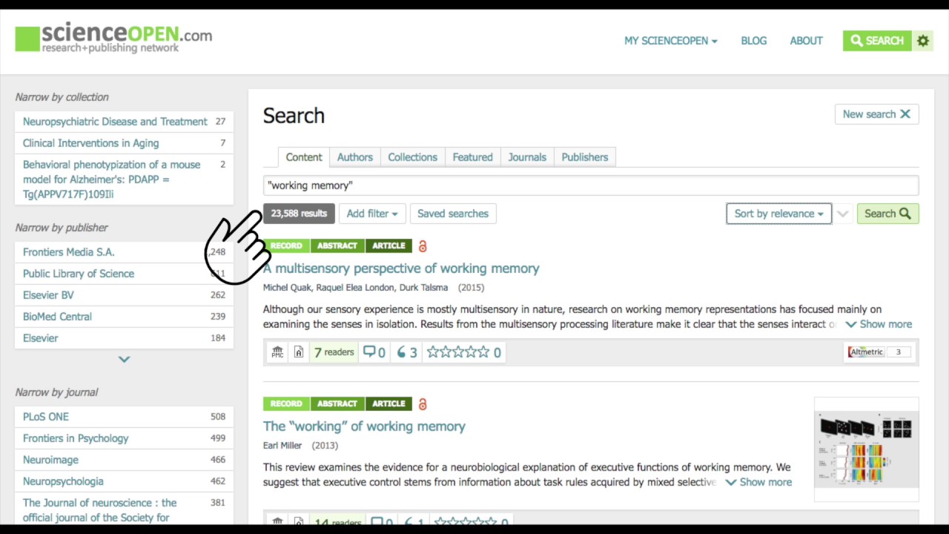Click the ScienceOpen.com logo
This screenshot has width=949, height=534.
pos(113,39)
